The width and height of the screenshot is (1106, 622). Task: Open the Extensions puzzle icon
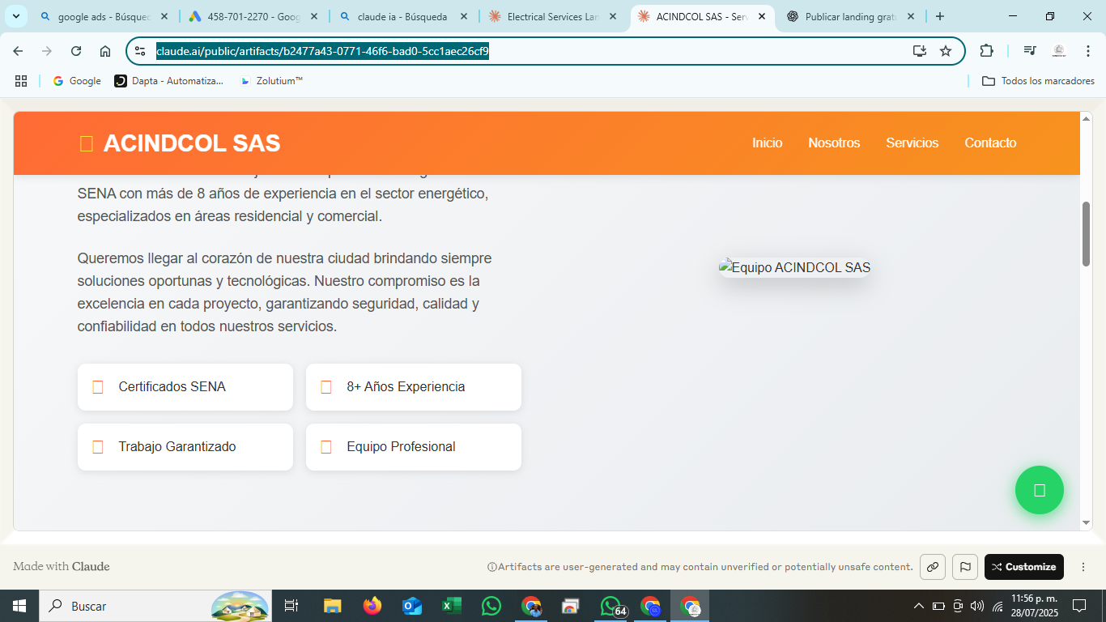986,51
